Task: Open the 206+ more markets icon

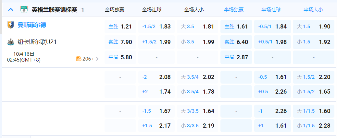Action: tap(78, 59)
